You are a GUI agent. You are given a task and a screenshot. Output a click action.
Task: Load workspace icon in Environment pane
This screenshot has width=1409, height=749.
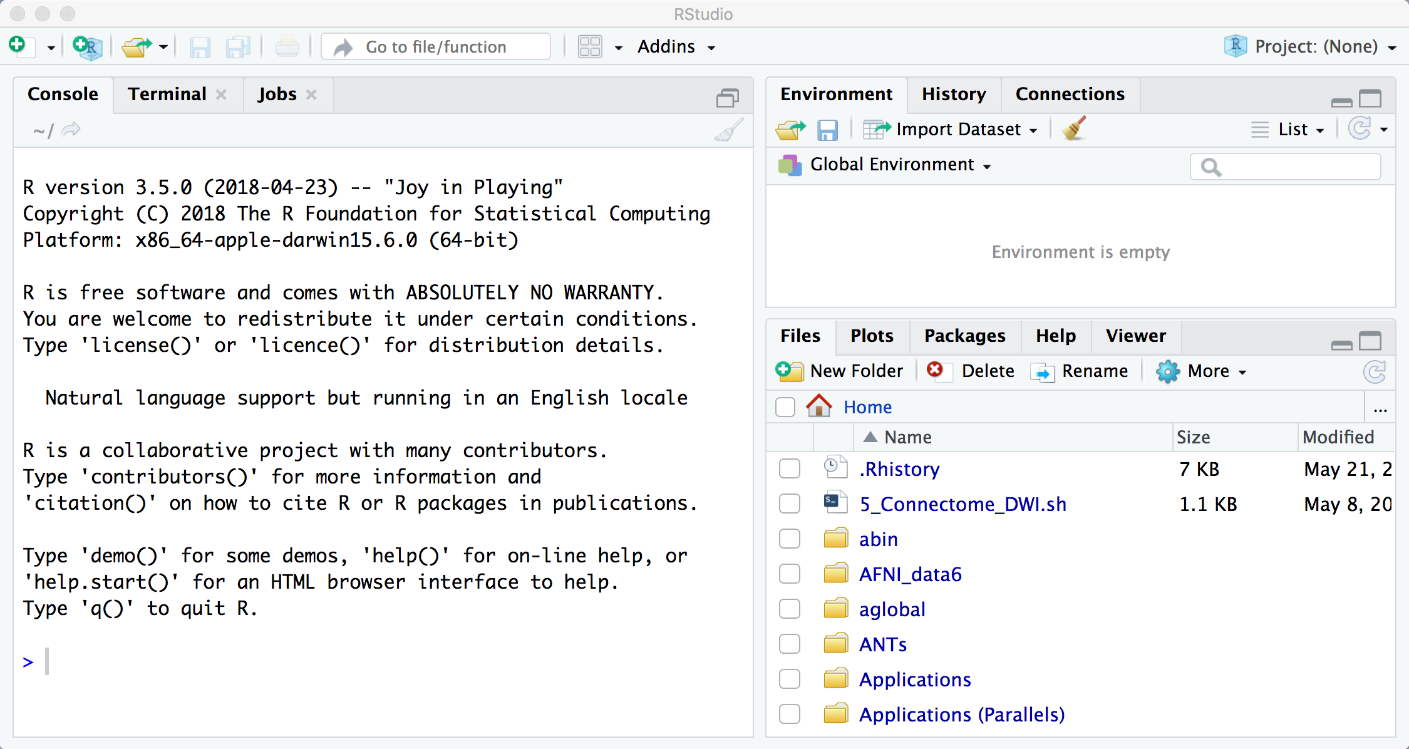[790, 130]
